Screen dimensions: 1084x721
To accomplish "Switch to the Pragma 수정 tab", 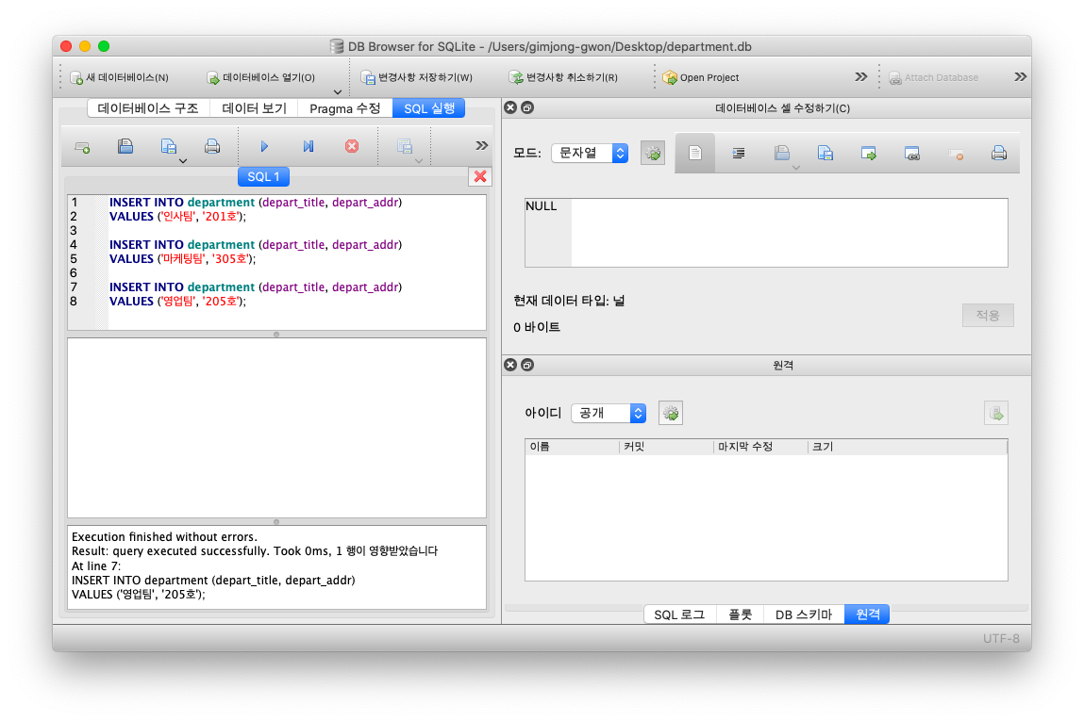I will click(345, 108).
